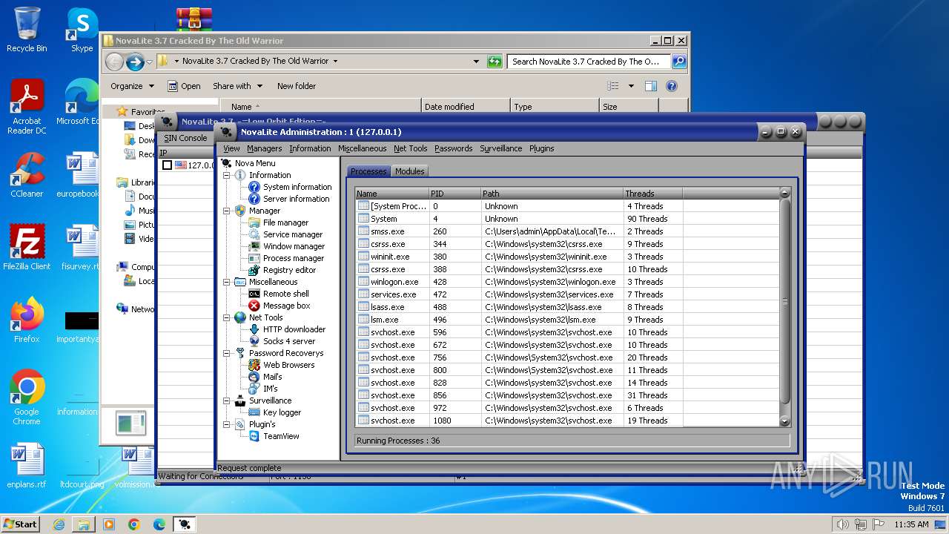Open Information menu
Screen dimensions: 949x534
[x=310, y=148]
